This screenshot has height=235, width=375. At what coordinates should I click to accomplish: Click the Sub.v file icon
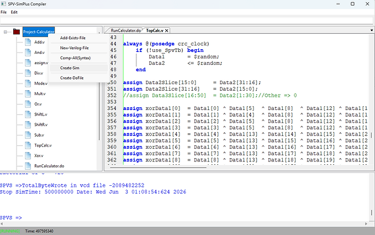[x=28, y=135]
